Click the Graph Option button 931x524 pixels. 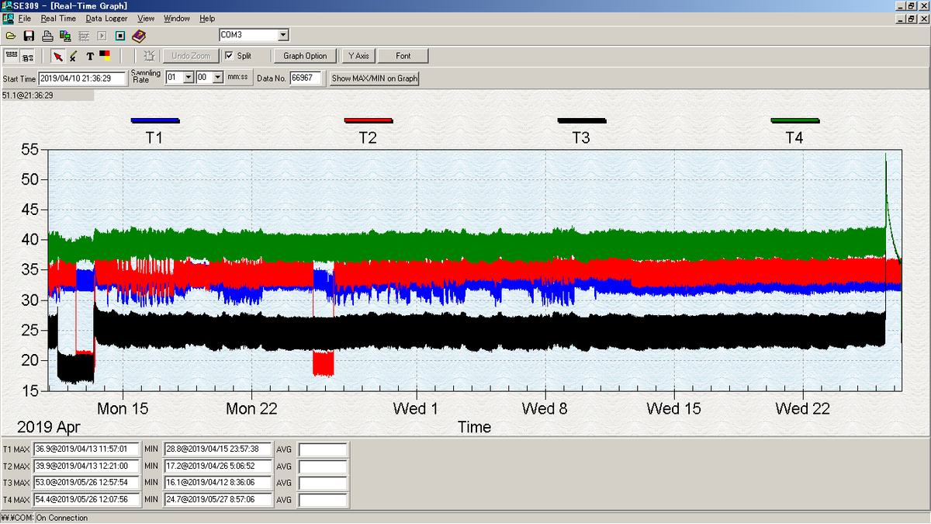[305, 56]
